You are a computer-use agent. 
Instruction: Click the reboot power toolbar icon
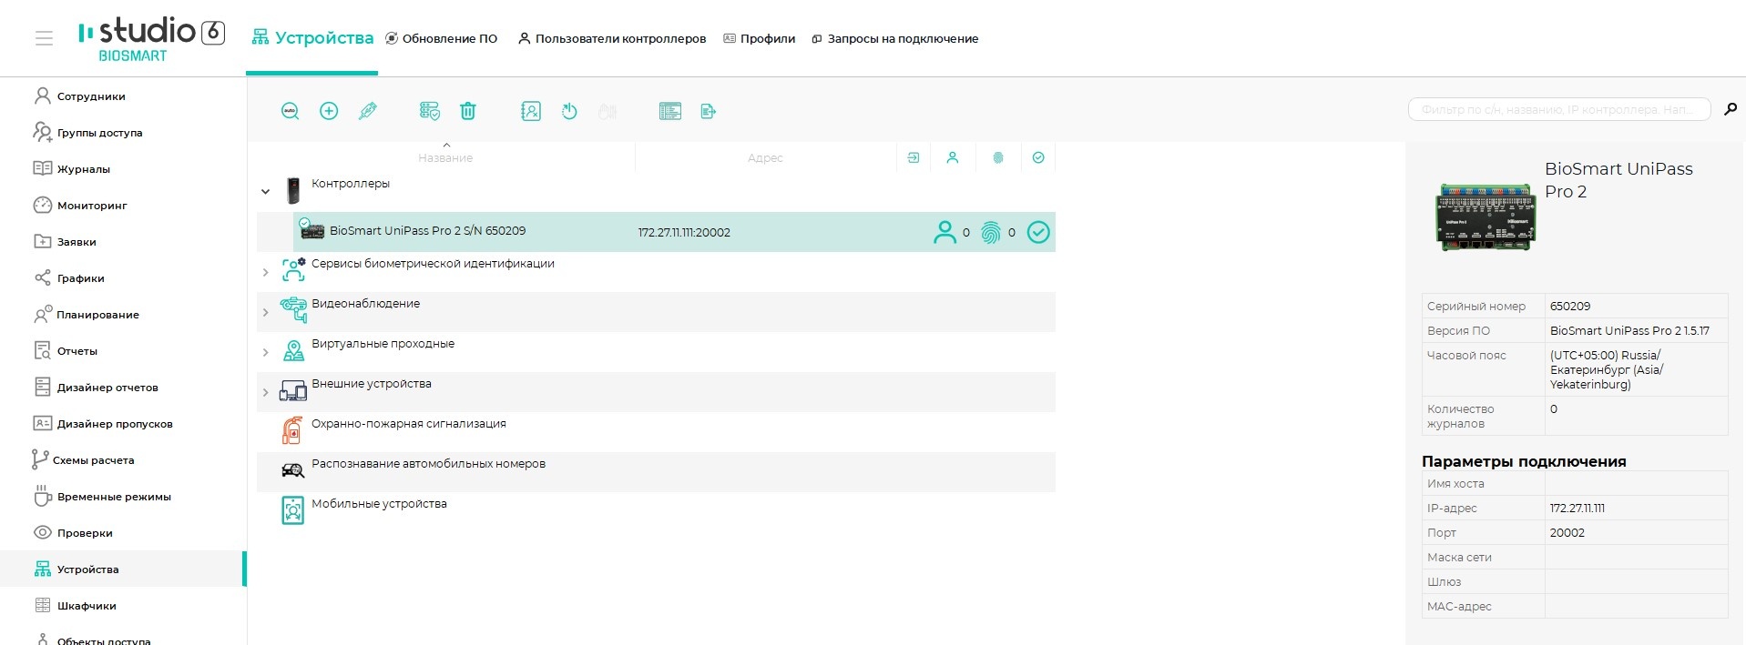tap(569, 111)
